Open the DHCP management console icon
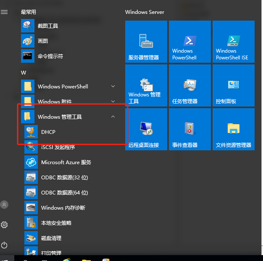 [x=31, y=132]
